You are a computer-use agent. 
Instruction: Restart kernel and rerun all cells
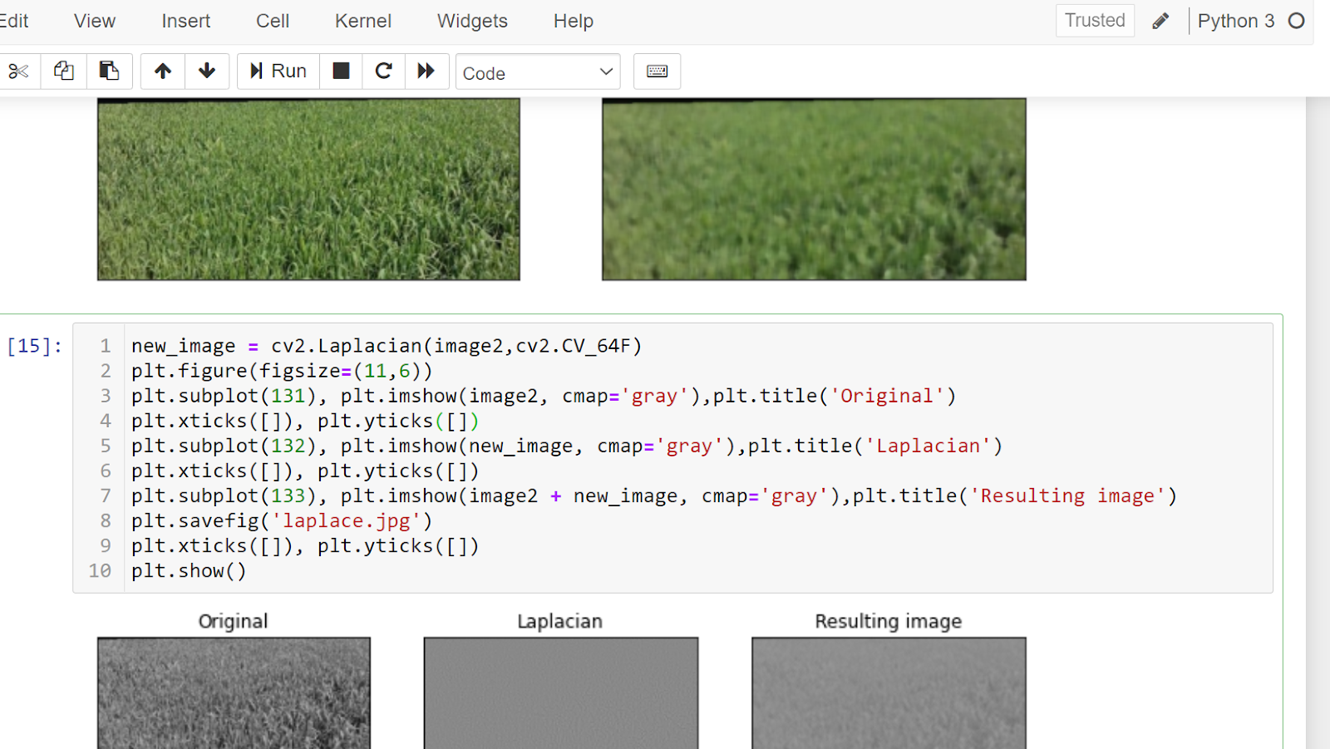pos(426,71)
